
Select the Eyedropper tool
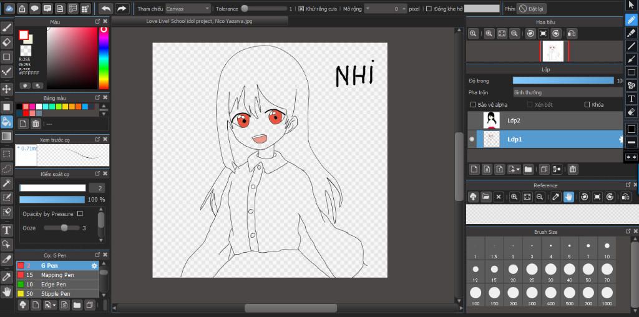pyautogui.click(x=7, y=277)
